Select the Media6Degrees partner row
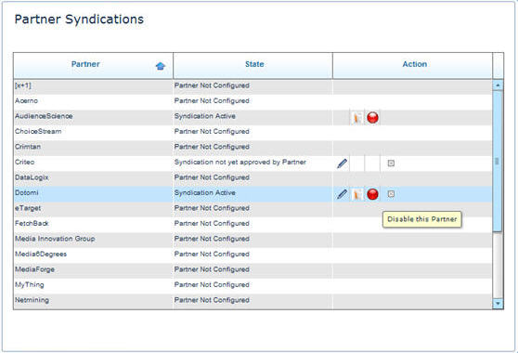This screenshot has height=353, width=518. [253, 255]
